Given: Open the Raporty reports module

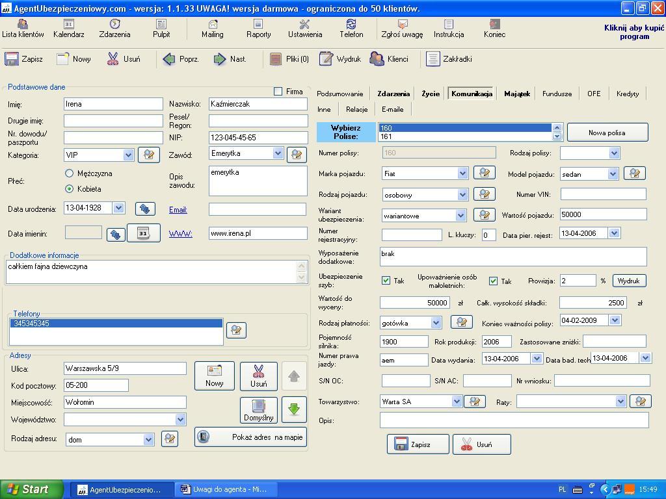Looking at the screenshot, I should pos(258,29).
